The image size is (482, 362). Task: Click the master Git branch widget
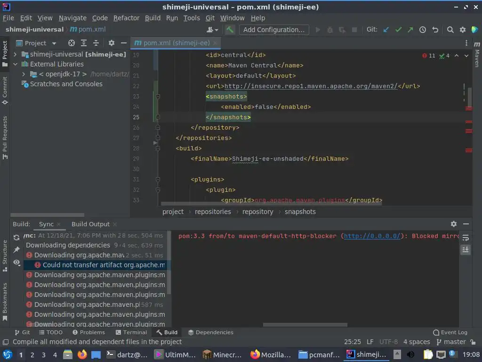[x=451, y=342]
